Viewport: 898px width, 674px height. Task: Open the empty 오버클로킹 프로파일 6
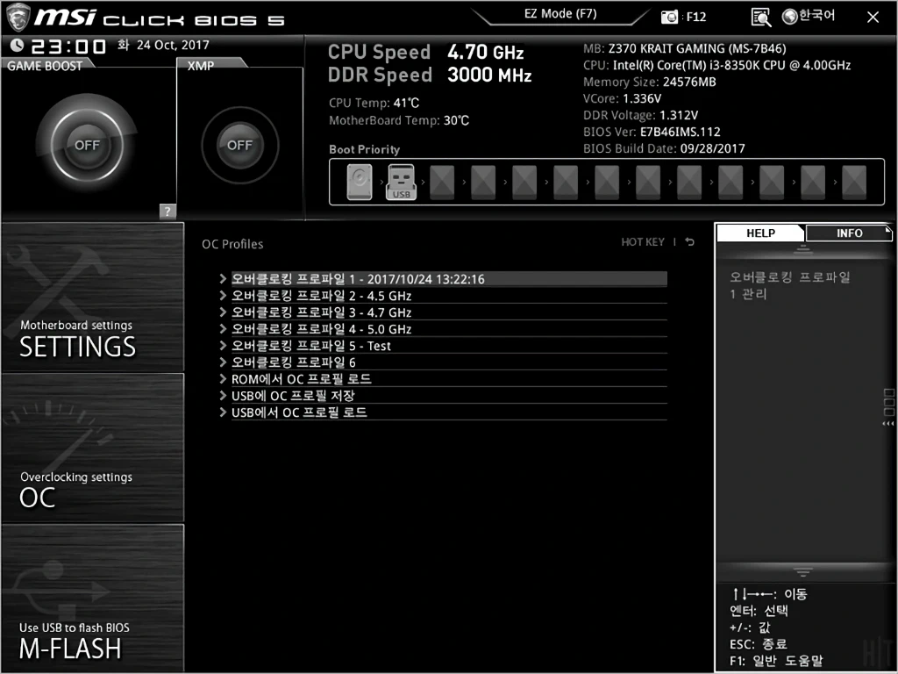click(449, 362)
